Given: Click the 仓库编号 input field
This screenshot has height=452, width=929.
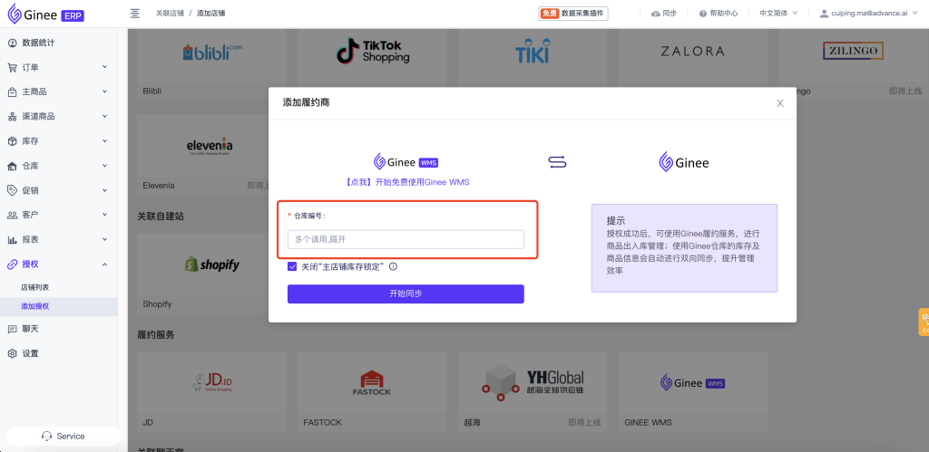Looking at the screenshot, I should coord(406,240).
